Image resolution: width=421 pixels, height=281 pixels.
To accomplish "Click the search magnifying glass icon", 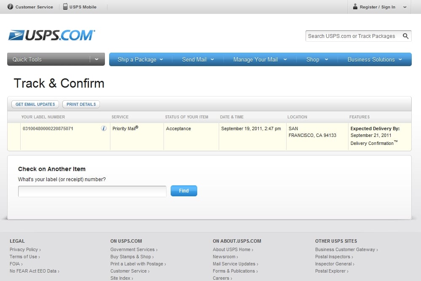I will click(405, 36).
